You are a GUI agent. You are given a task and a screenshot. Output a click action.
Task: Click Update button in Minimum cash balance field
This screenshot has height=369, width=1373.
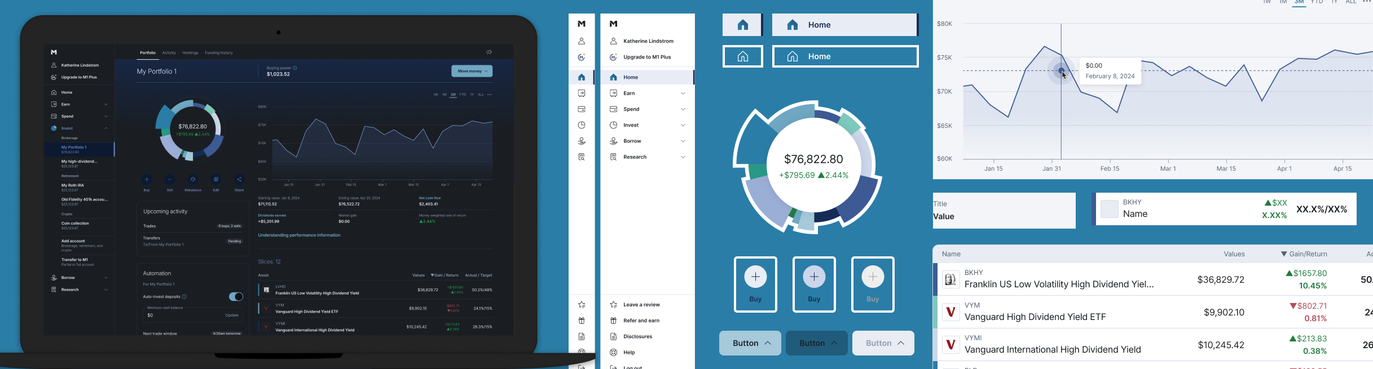[x=232, y=315]
